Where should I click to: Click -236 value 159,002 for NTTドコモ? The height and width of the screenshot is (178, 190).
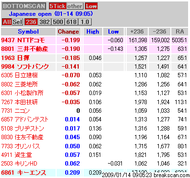(160, 40)
